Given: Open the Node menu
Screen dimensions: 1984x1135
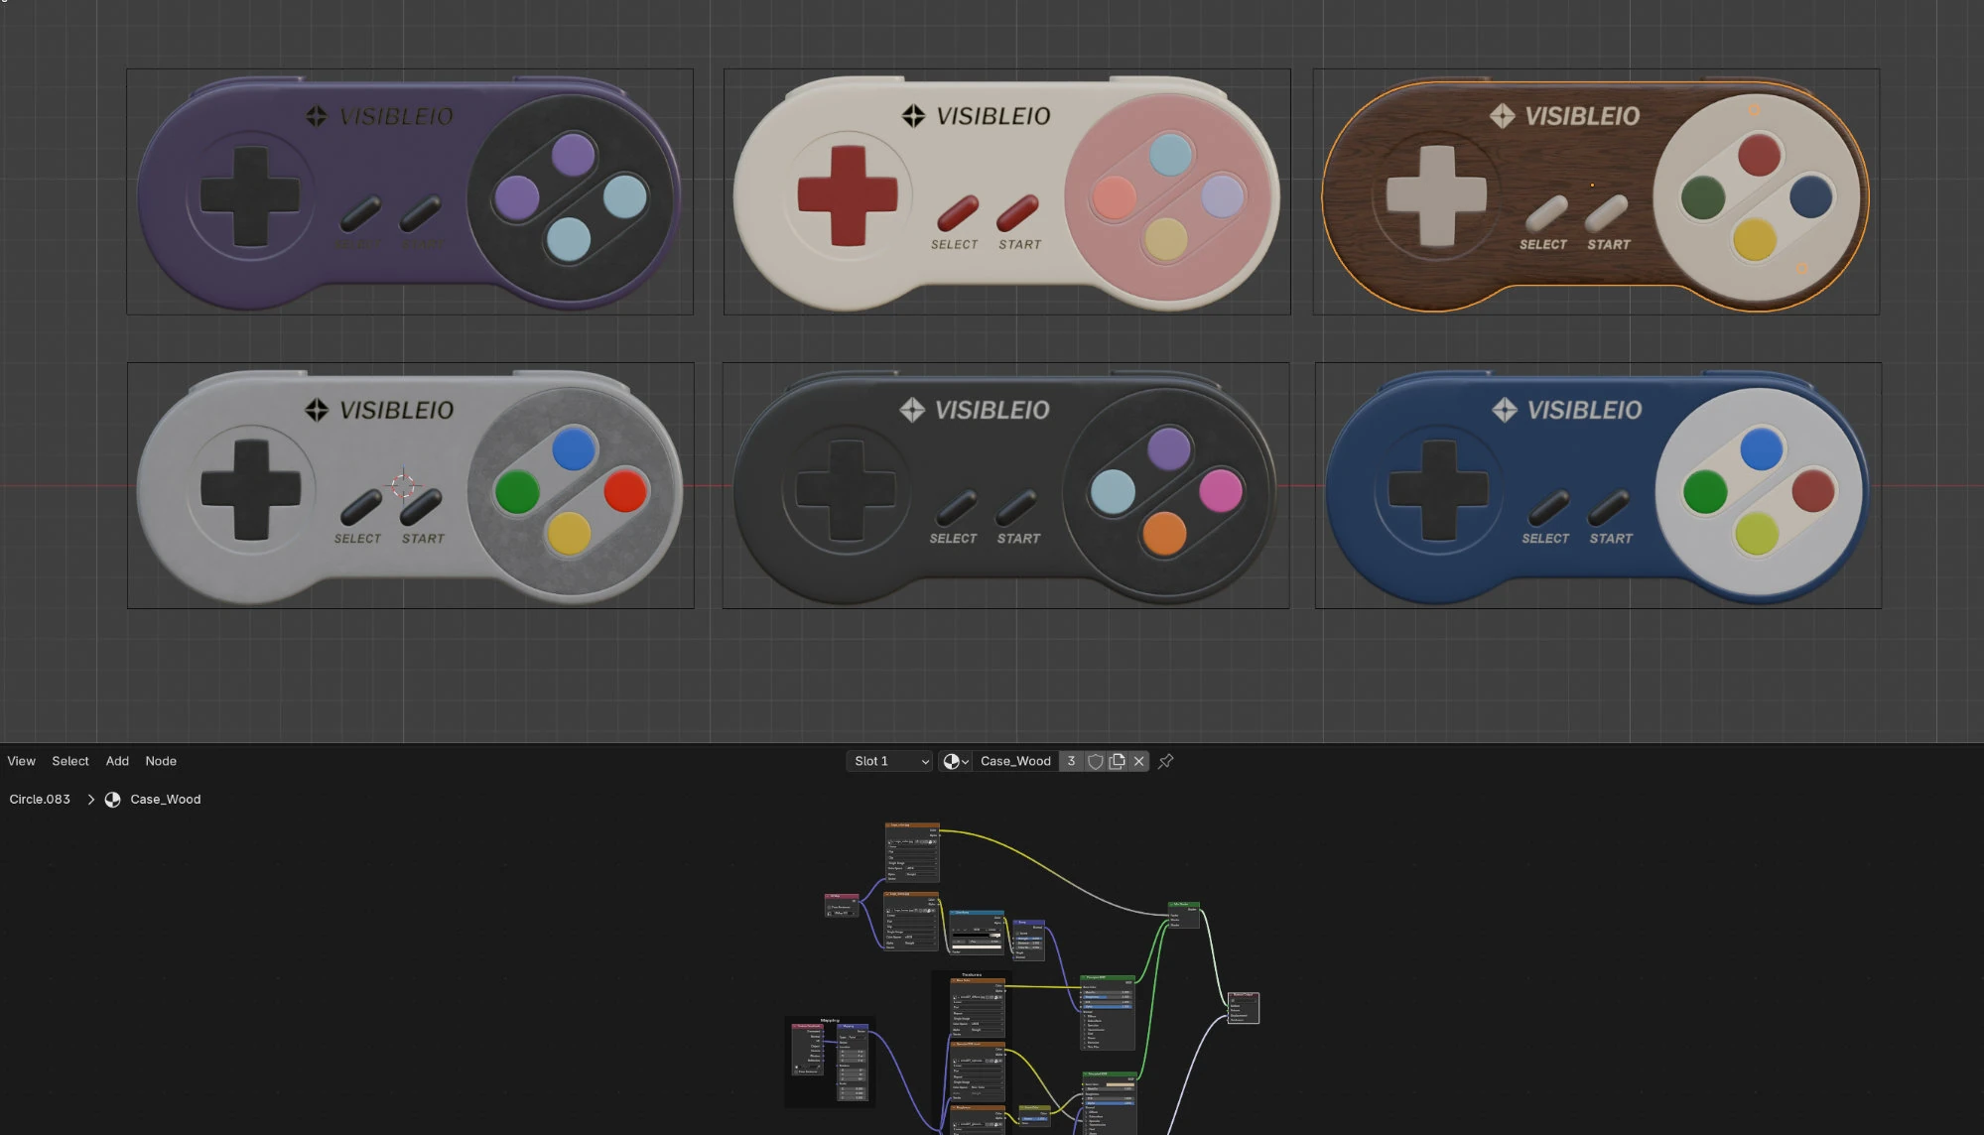Looking at the screenshot, I should click(161, 761).
